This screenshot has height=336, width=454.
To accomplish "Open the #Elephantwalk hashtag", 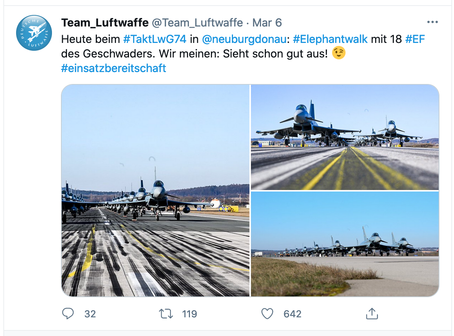I will pos(330,39).
